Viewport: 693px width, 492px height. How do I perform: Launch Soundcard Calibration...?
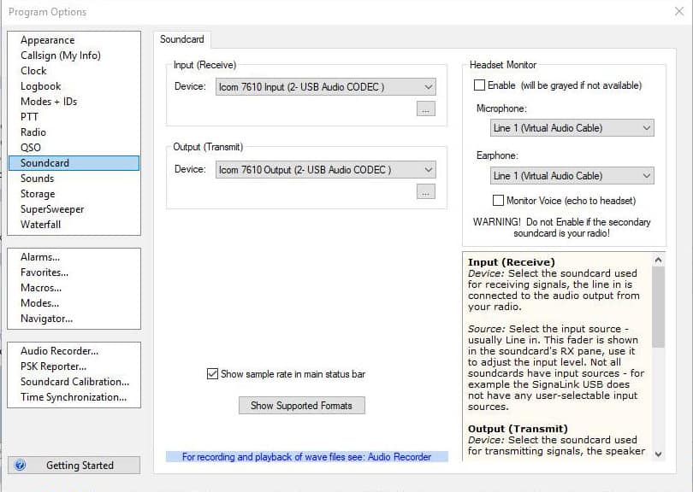click(x=74, y=382)
